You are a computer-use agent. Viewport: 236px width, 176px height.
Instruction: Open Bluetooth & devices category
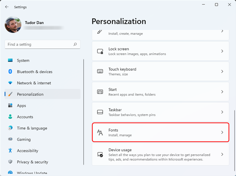tap(43, 71)
